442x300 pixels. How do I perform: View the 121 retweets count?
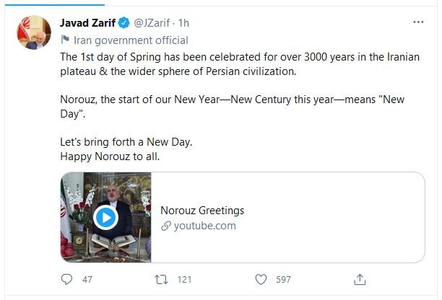pyautogui.click(x=185, y=280)
